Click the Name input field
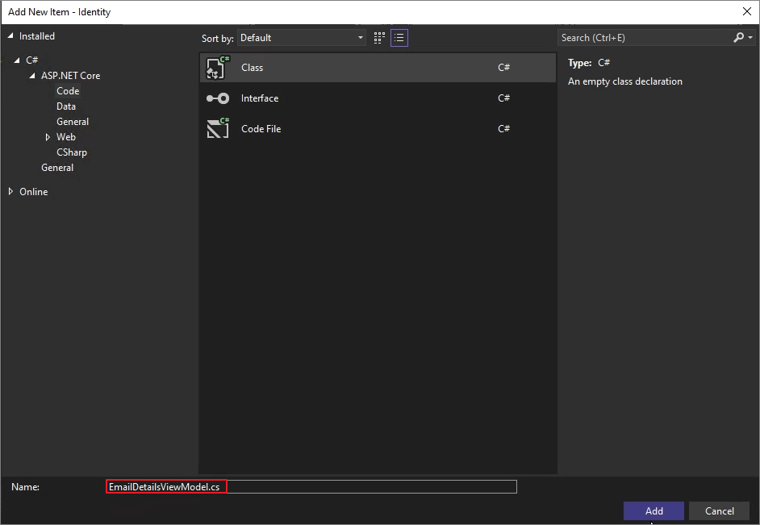This screenshot has width=760, height=525. (311, 487)
